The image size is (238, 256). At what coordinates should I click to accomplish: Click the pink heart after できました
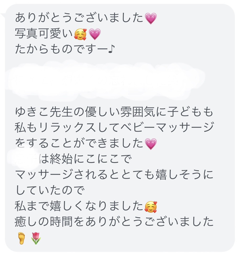[151, 144]
